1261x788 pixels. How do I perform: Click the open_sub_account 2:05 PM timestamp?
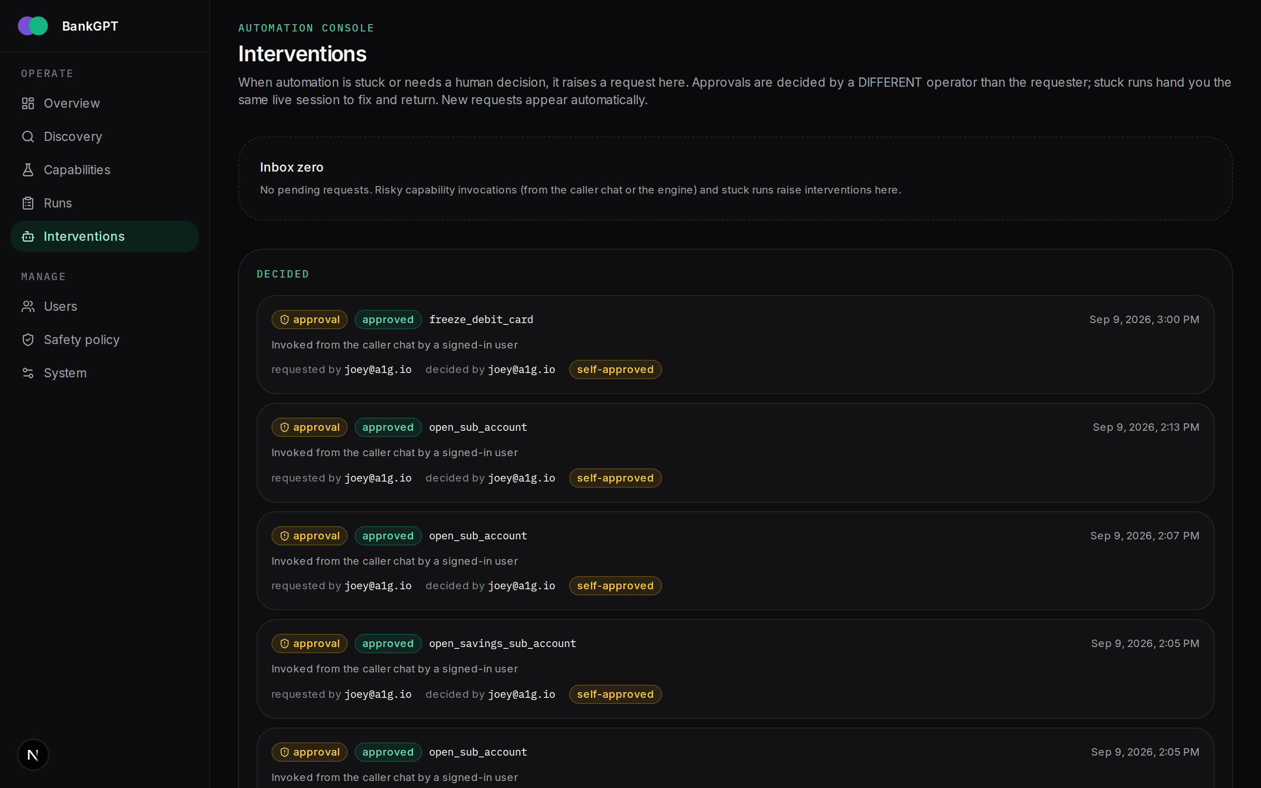(1145, 752)
